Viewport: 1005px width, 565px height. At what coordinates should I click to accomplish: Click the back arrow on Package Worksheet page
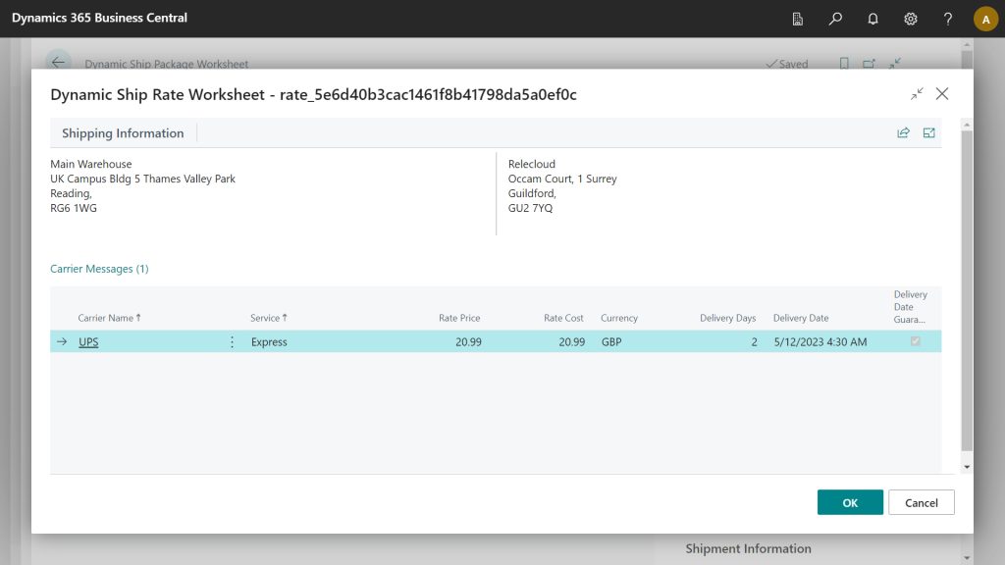point(58,62)
